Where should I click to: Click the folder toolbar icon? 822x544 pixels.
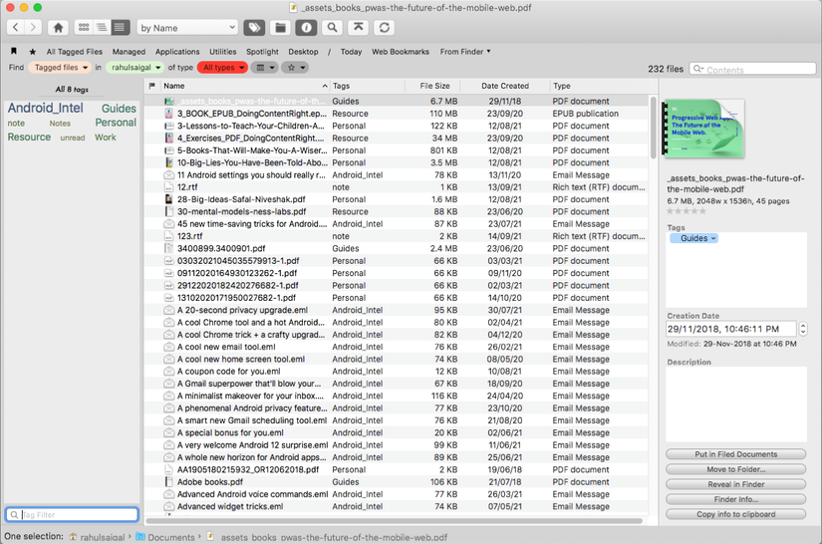coord(280,27)
